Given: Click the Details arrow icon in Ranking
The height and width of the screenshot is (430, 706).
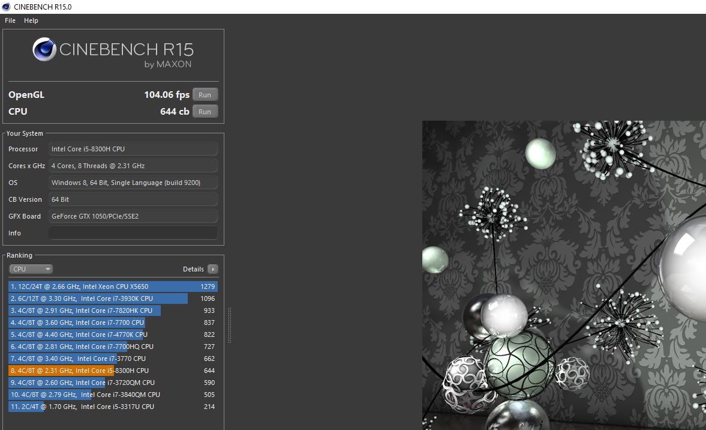Looking at the screenshot, I should pos(213,269).
